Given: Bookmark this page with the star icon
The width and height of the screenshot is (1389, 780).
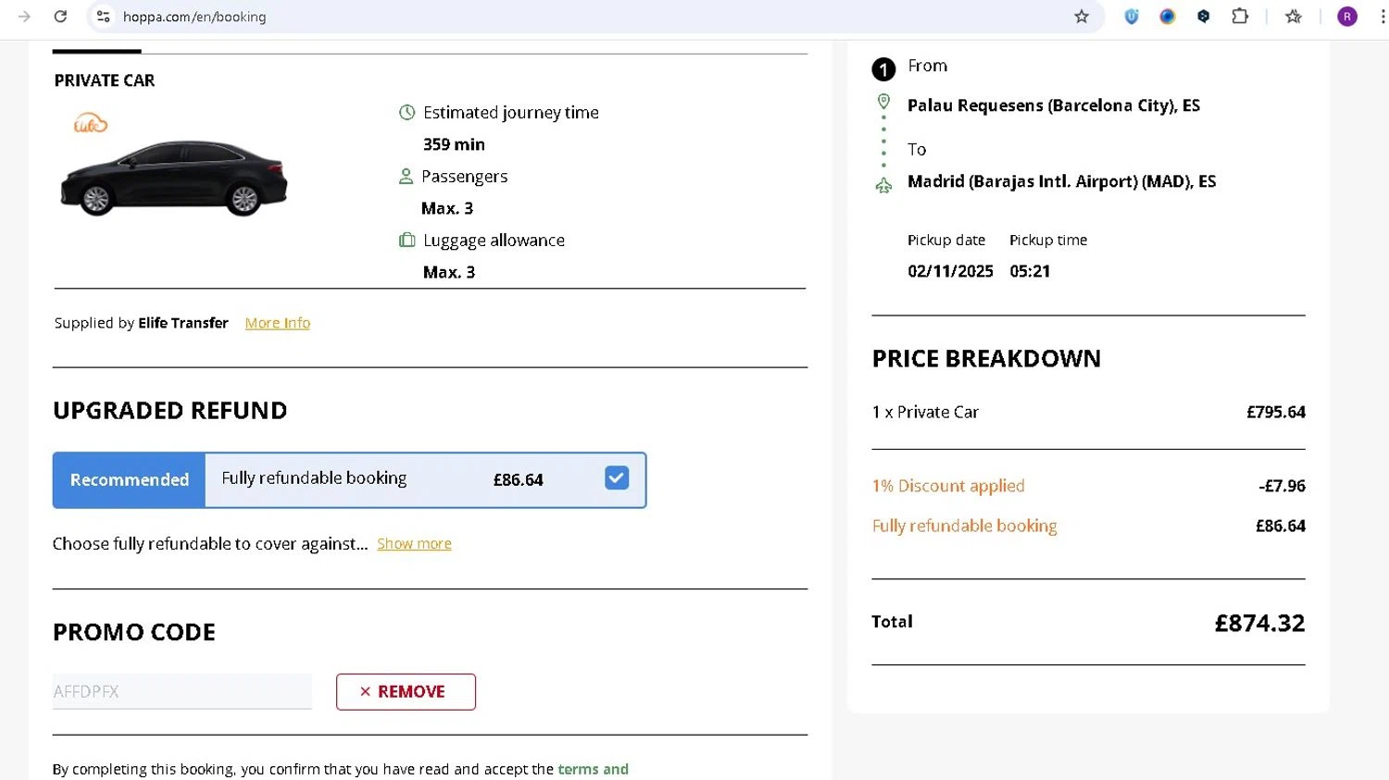Looking at the screenshot, I should [x=1082, y=17].
